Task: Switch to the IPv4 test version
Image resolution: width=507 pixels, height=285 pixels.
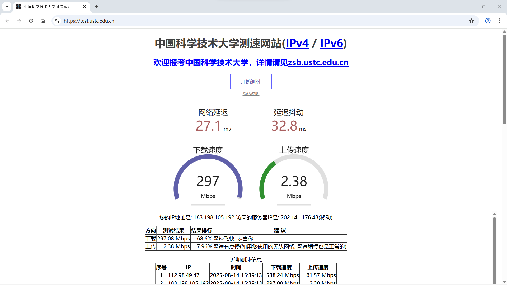Action: [297, 43]
